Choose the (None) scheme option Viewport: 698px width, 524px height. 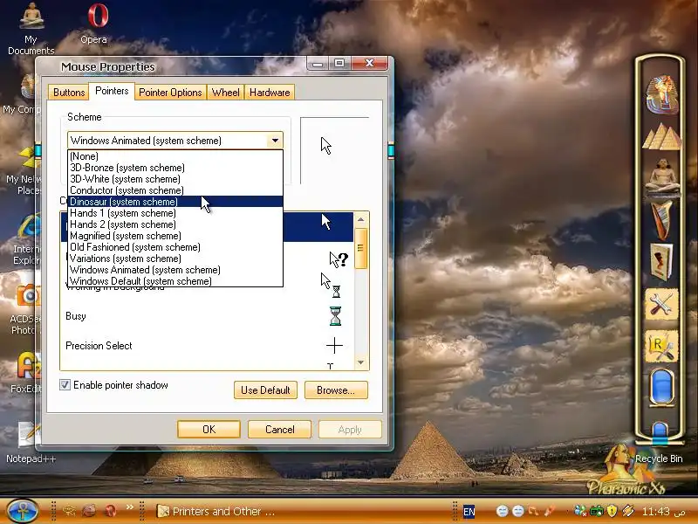coord(175,156)
